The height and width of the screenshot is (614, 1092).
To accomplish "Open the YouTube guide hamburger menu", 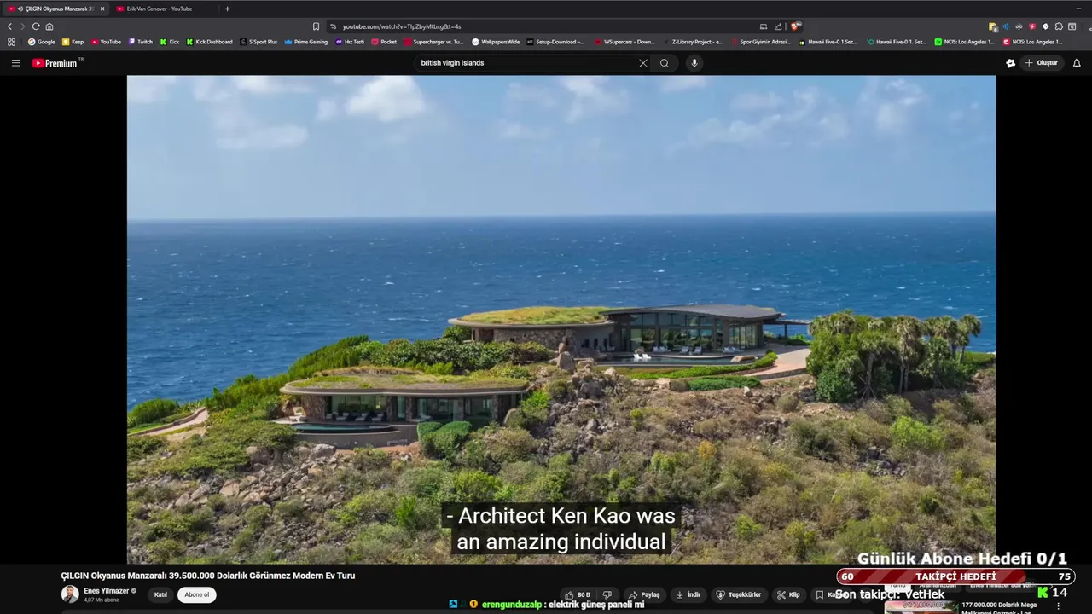I will tap(15, 63).
